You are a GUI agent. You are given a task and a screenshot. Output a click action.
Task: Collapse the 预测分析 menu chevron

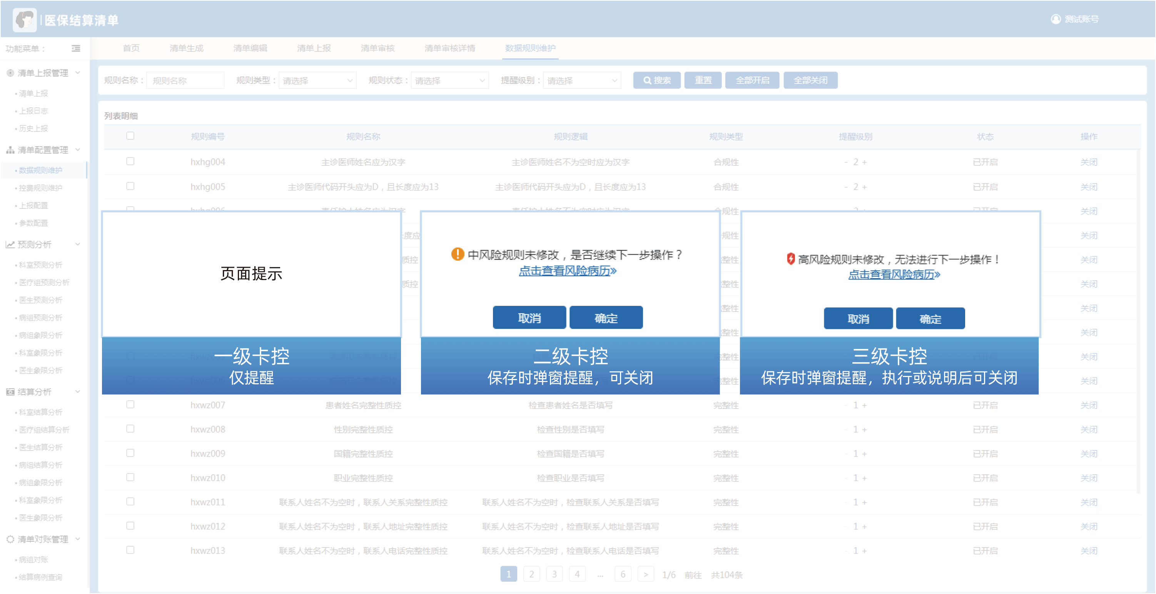78,245
